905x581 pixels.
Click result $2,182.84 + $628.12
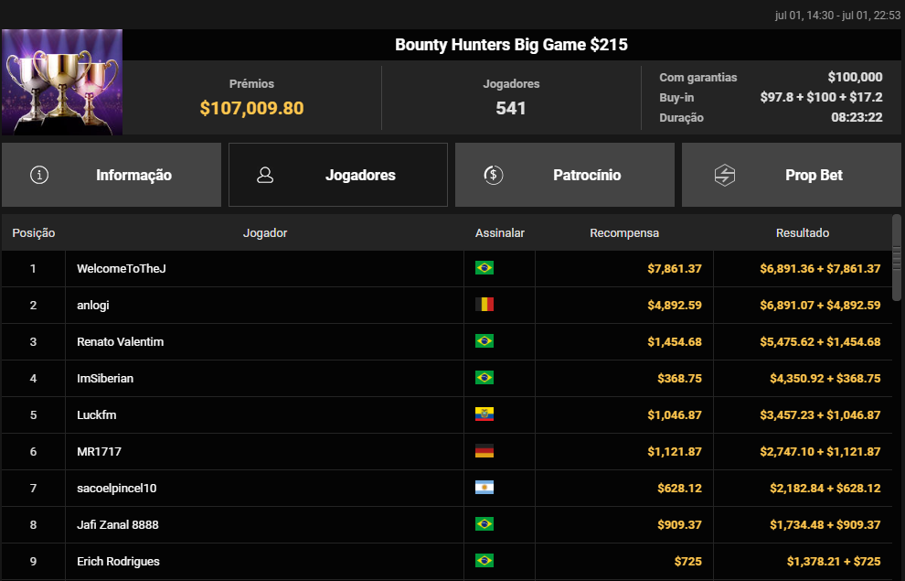point(825,488)
